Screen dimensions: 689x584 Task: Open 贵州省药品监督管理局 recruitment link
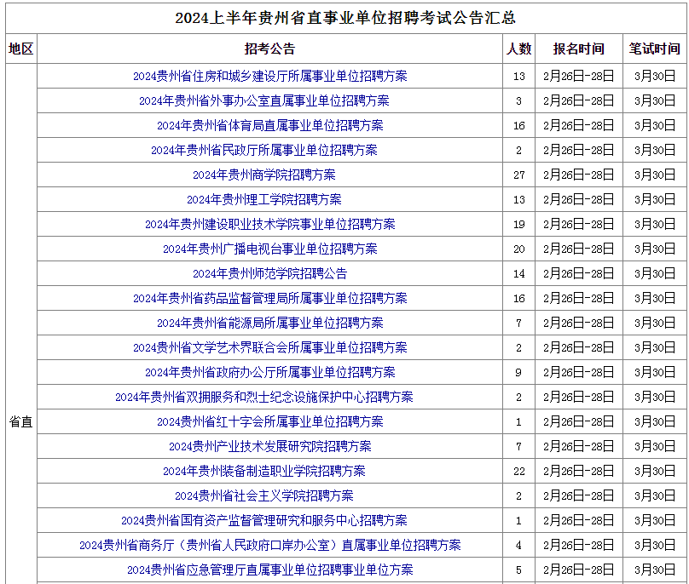(x=269, y=298)
